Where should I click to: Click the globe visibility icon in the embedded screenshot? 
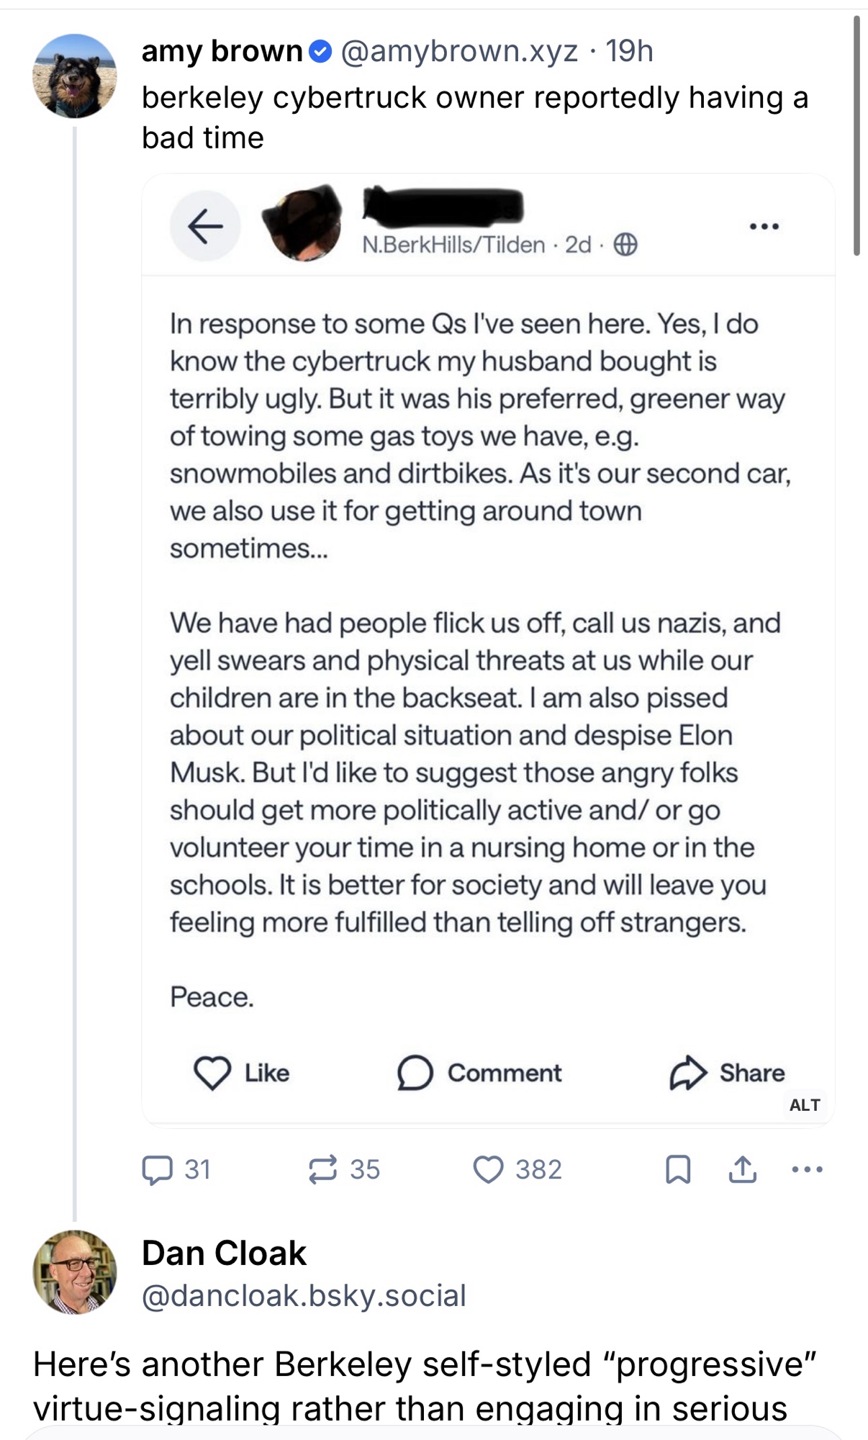coord(625,245)
